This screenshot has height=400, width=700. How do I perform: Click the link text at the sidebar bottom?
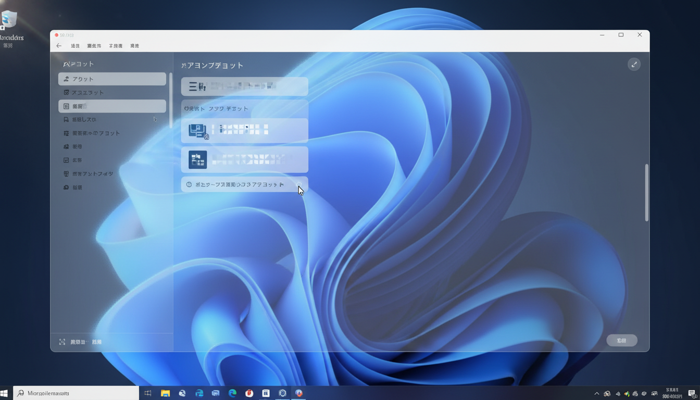click(85, 342)
